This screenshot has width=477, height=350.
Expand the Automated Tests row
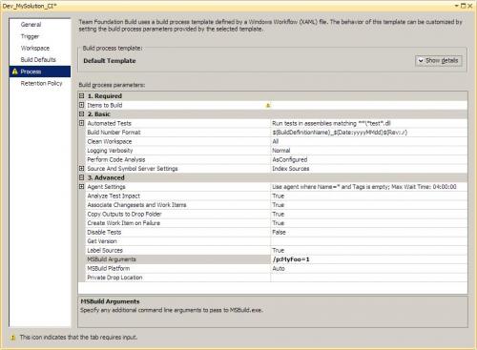82,123
